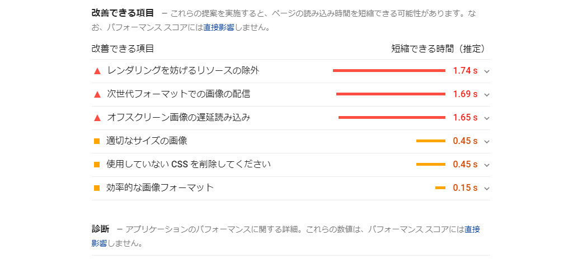Click orange square icon beside 効率的な画像フォーマット
Image resolution: width=573 pixels, height=260 pixels.
click(x=97, y=188)
